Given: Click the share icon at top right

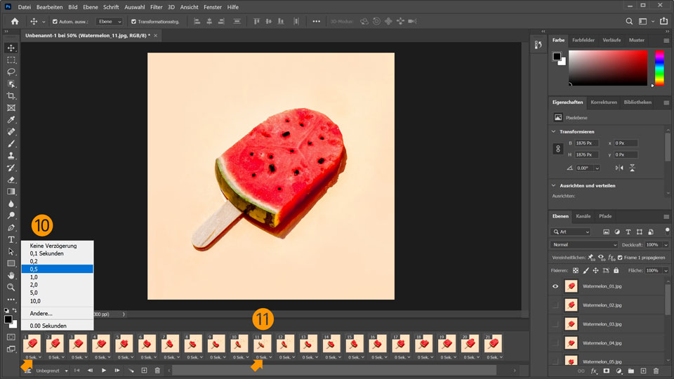Looking at the screenshot, I should point(664,21).
